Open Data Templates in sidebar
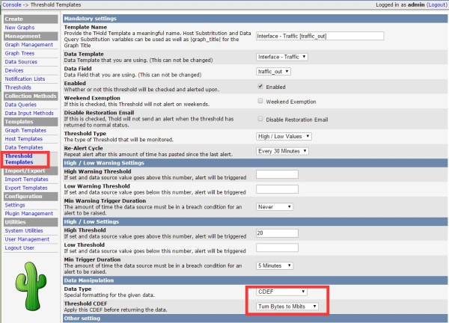449x323 pixels. pos(24,147)
